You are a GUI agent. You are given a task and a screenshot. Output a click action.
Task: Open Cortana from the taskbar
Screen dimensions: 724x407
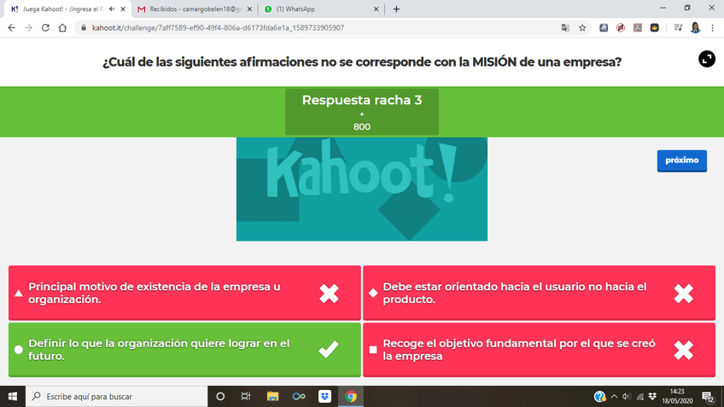coord(220,397)
